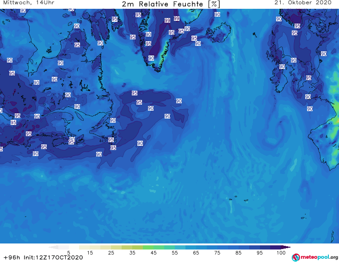
Task: Click the '15' value on the color scale
Action: tap(90, 253)
